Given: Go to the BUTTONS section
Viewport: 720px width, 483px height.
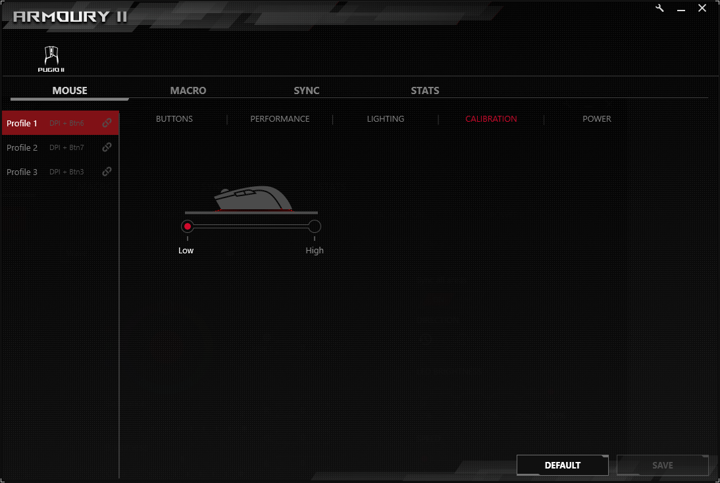Looking at the screenshot, I should pyautogui.click(x=174, y=119).
